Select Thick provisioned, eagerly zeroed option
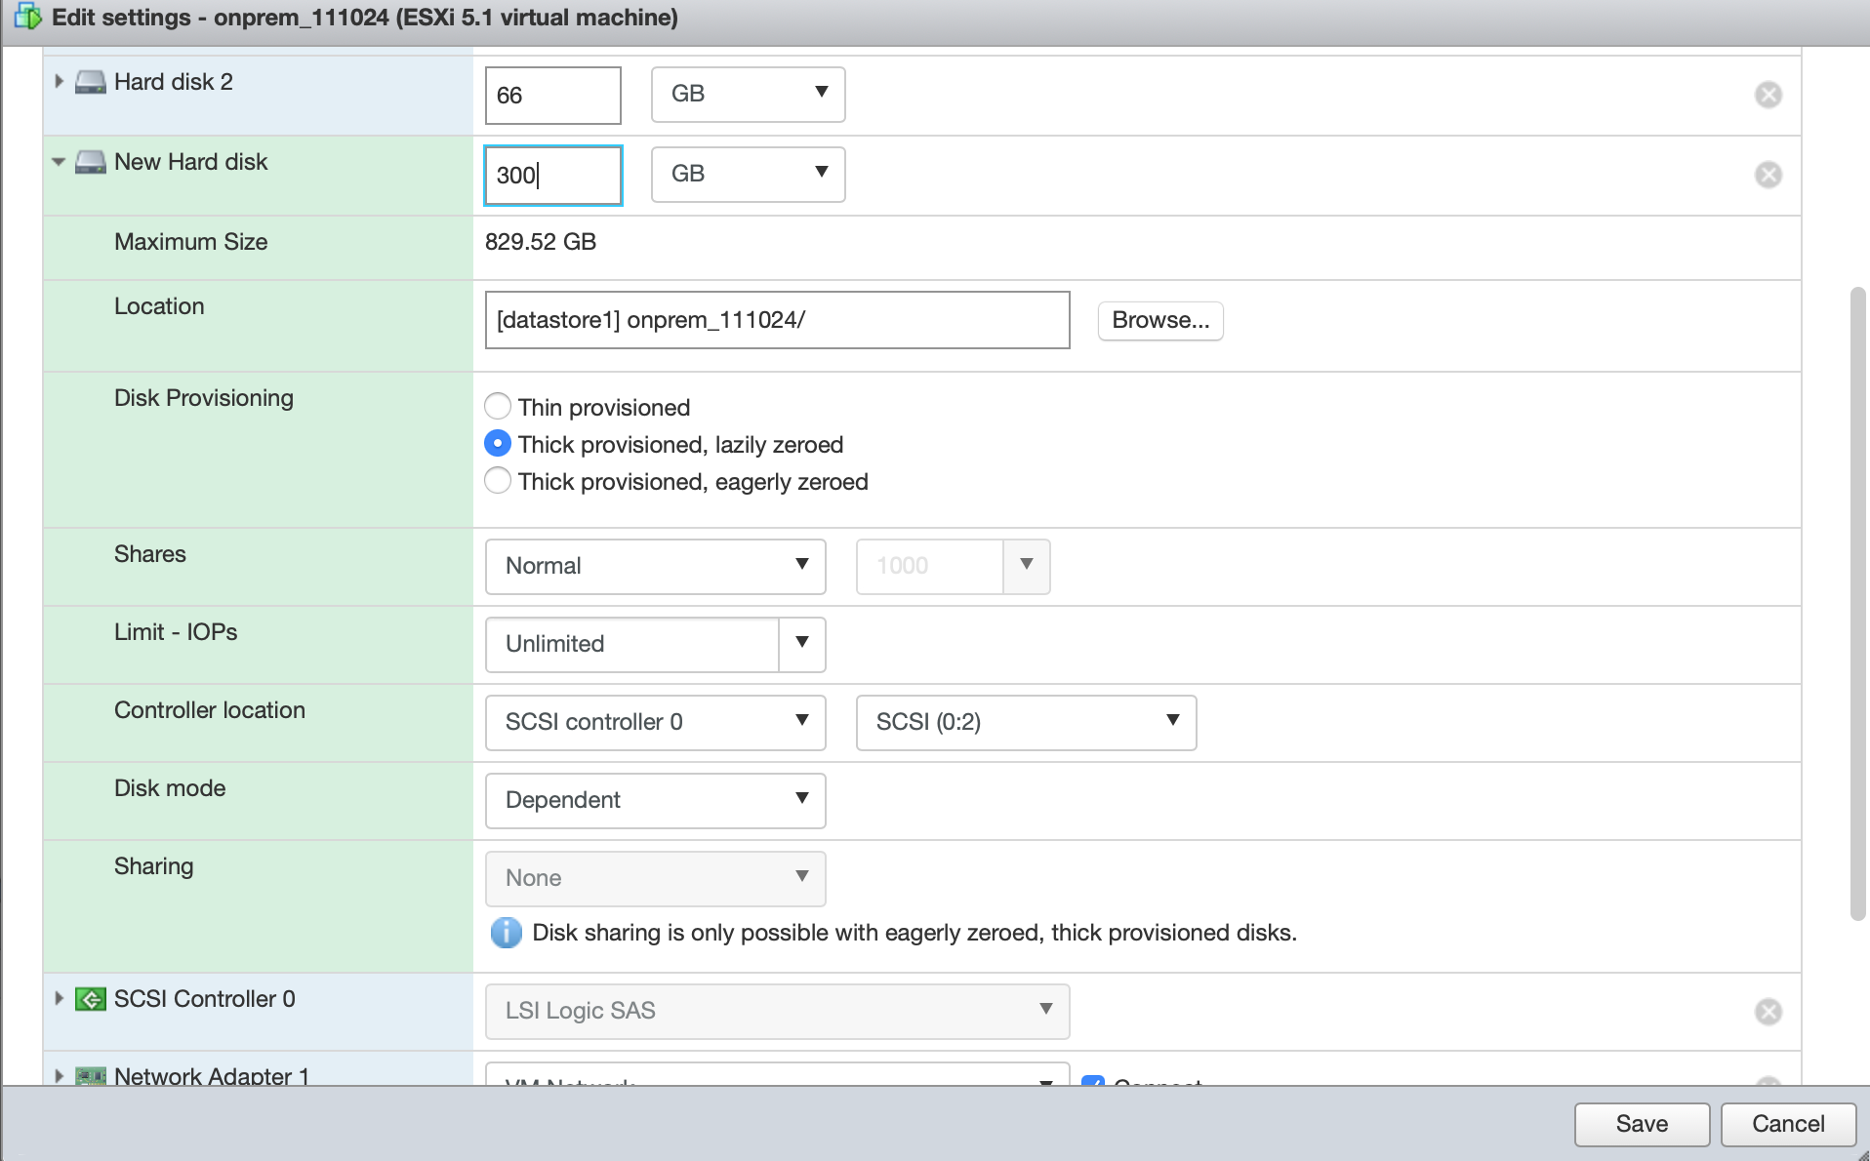Viewport: 1870px width, 1161px height. pyautogui.click(x=498, y=480)
